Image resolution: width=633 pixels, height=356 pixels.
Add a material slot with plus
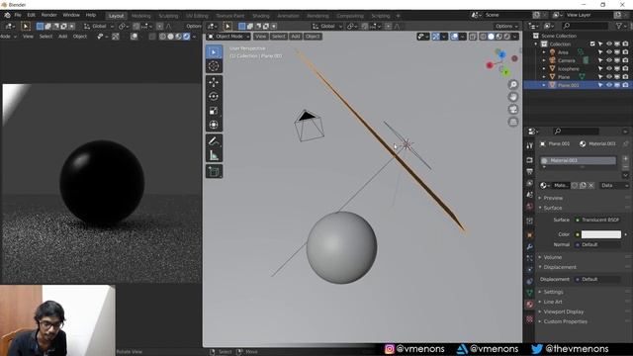(x=625, y=158)
